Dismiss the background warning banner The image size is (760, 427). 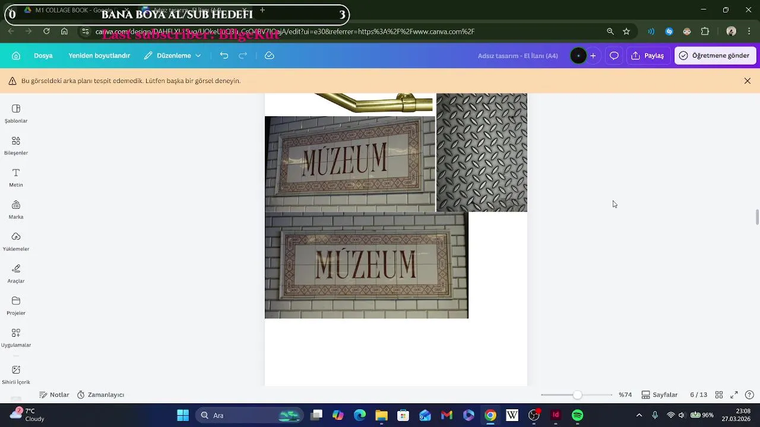(x=748, y=81)
